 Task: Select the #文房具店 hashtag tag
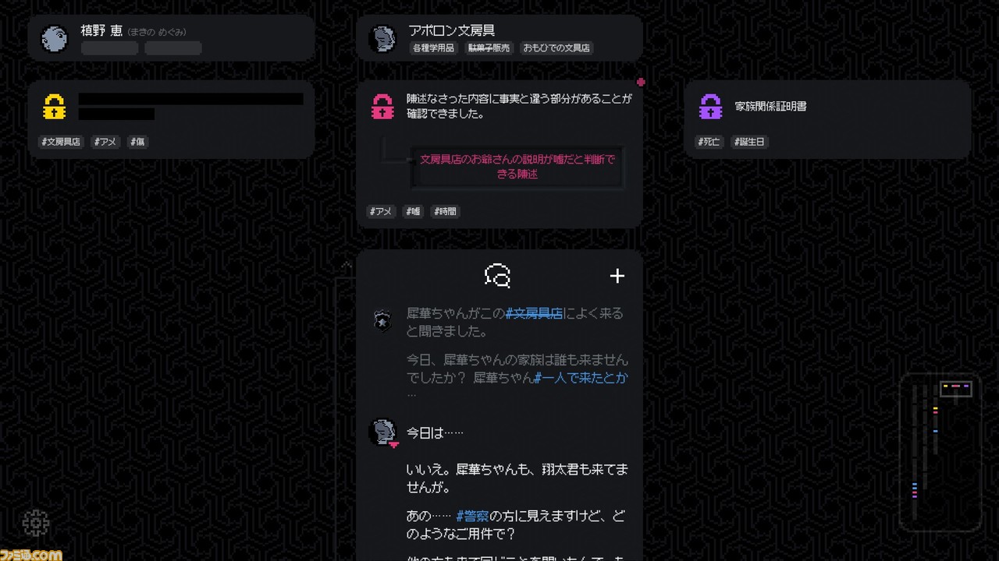61,142
